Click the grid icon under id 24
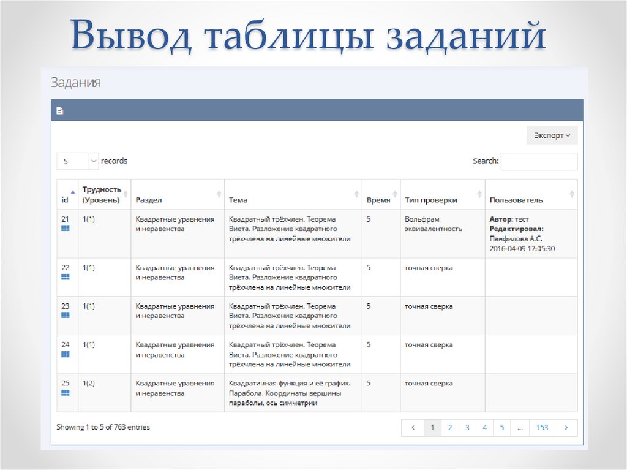This screenshot has height=470, width=627. [x=66, y=354]
